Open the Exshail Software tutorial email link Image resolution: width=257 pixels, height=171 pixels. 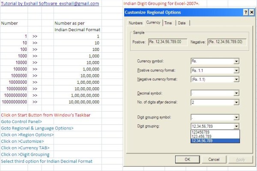50,3
